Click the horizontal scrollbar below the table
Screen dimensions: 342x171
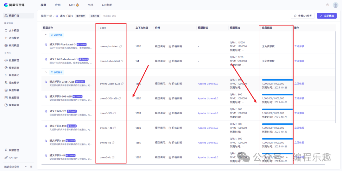(x=183, y=165)
